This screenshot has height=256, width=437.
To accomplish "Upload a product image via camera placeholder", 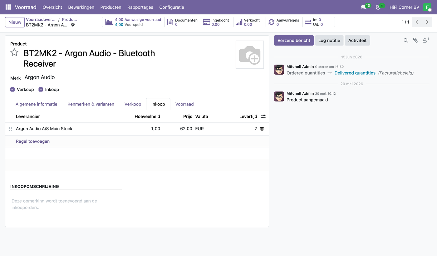I will click(x=250, y=55).
